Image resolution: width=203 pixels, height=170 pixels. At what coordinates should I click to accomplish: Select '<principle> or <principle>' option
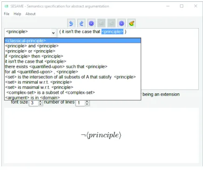[73, 51]
